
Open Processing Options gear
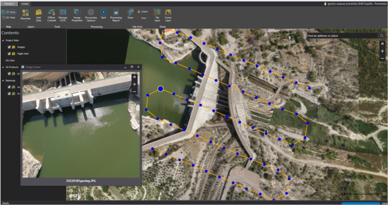pos(91,15)
